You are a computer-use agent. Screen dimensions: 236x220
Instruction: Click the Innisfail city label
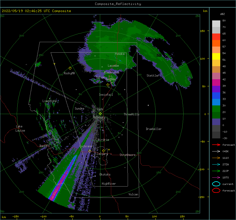click(106, 95)
